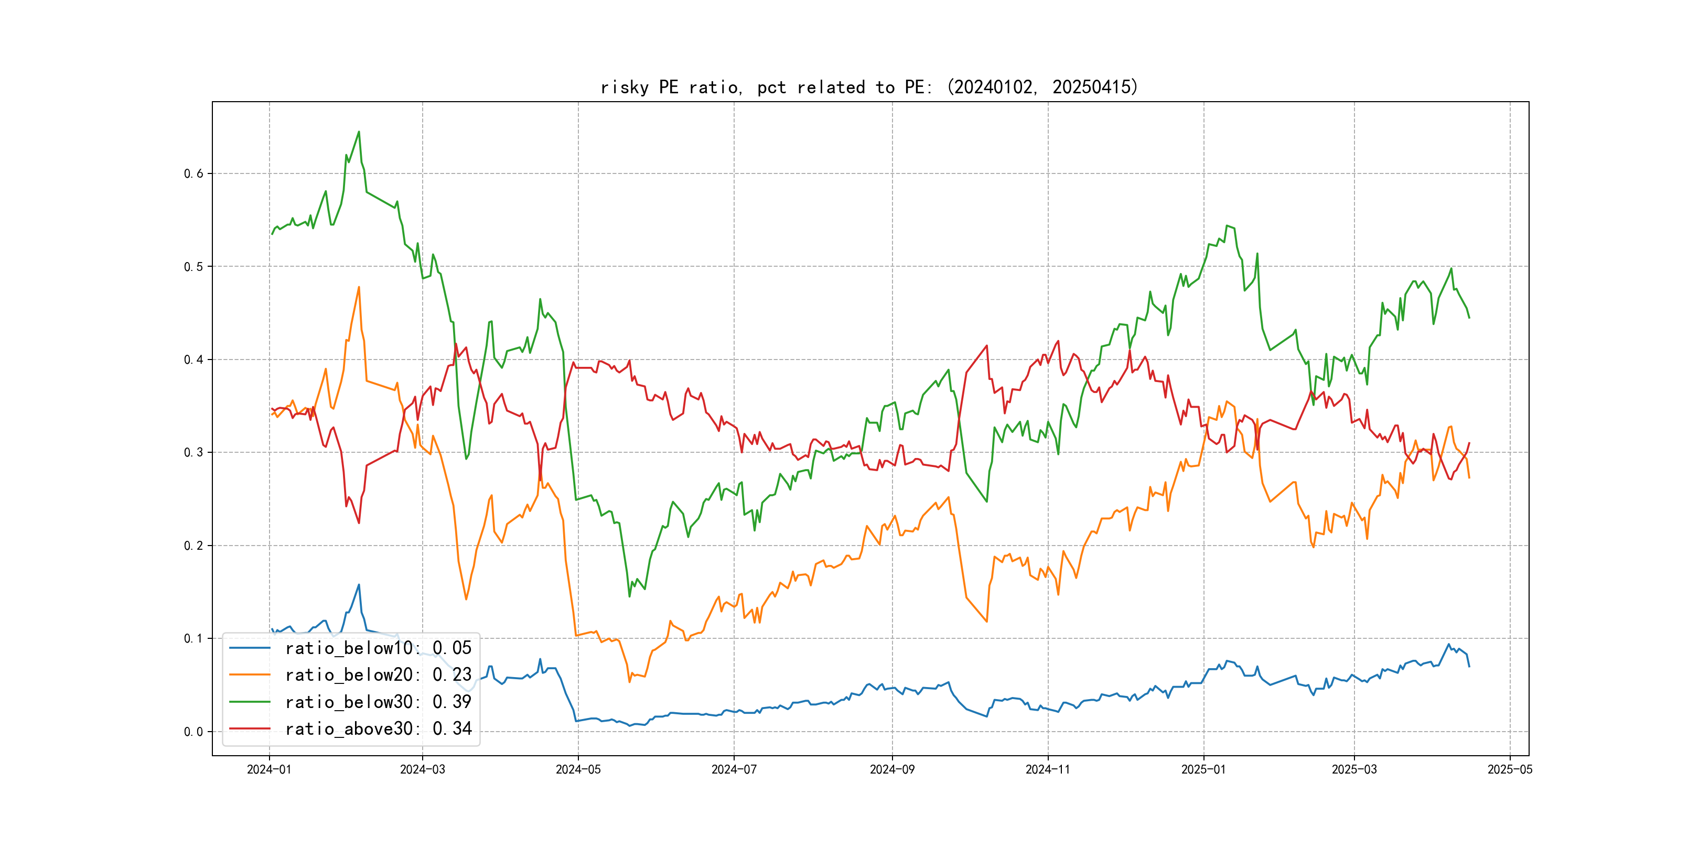Select the 'ratio_below30: 0.39' legend label
Screen dimensions: 1699x849
click(x=378, y=702)
